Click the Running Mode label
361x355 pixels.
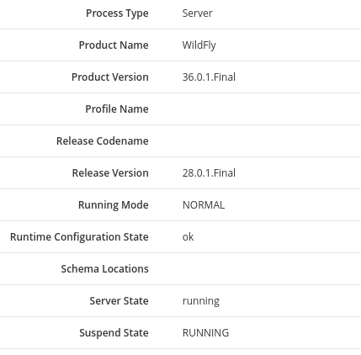(x=114, y=205)
